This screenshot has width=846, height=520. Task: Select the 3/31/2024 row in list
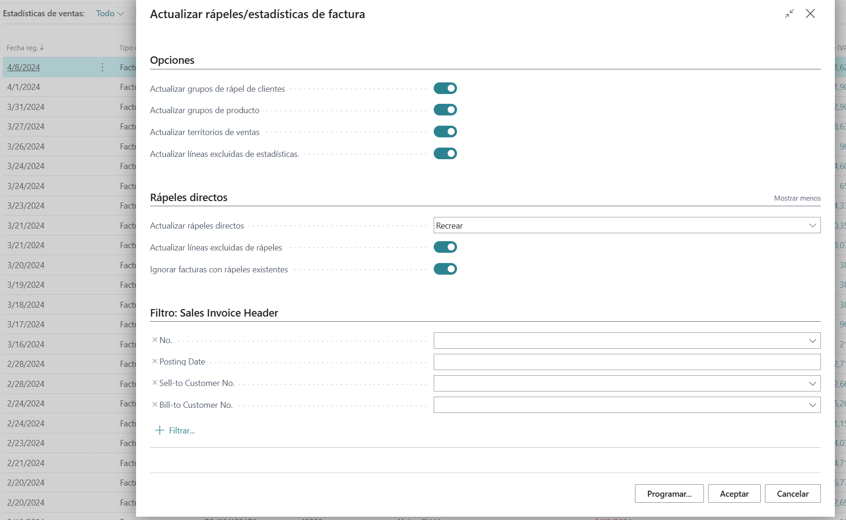(69, 107)
